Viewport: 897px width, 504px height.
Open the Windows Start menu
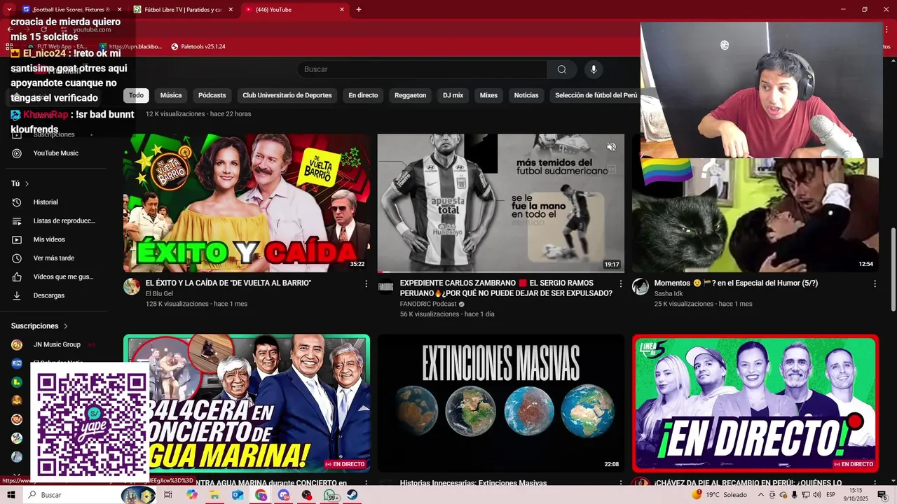click(11, 495)
